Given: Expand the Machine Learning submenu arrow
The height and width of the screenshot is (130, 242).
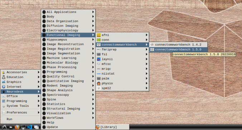Looking at the screenshot, I should 93,58.
